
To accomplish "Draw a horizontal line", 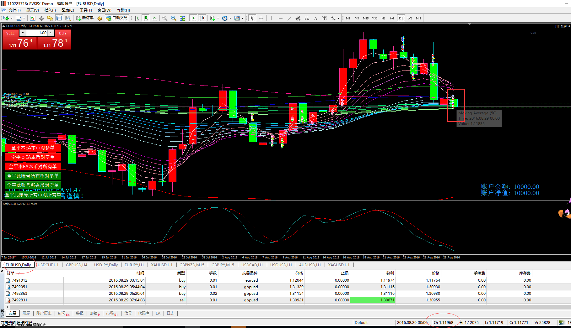I will (281, 18).
